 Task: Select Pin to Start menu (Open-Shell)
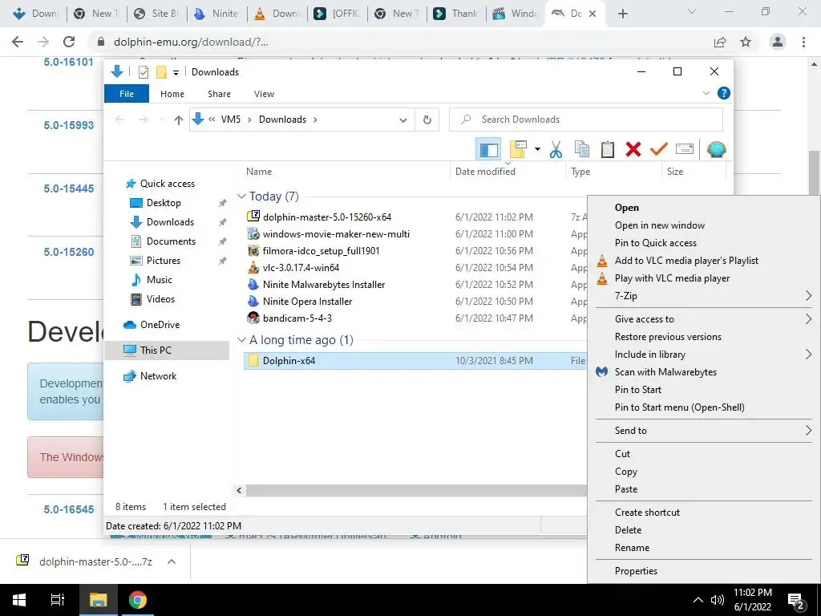tap(704, 407)
